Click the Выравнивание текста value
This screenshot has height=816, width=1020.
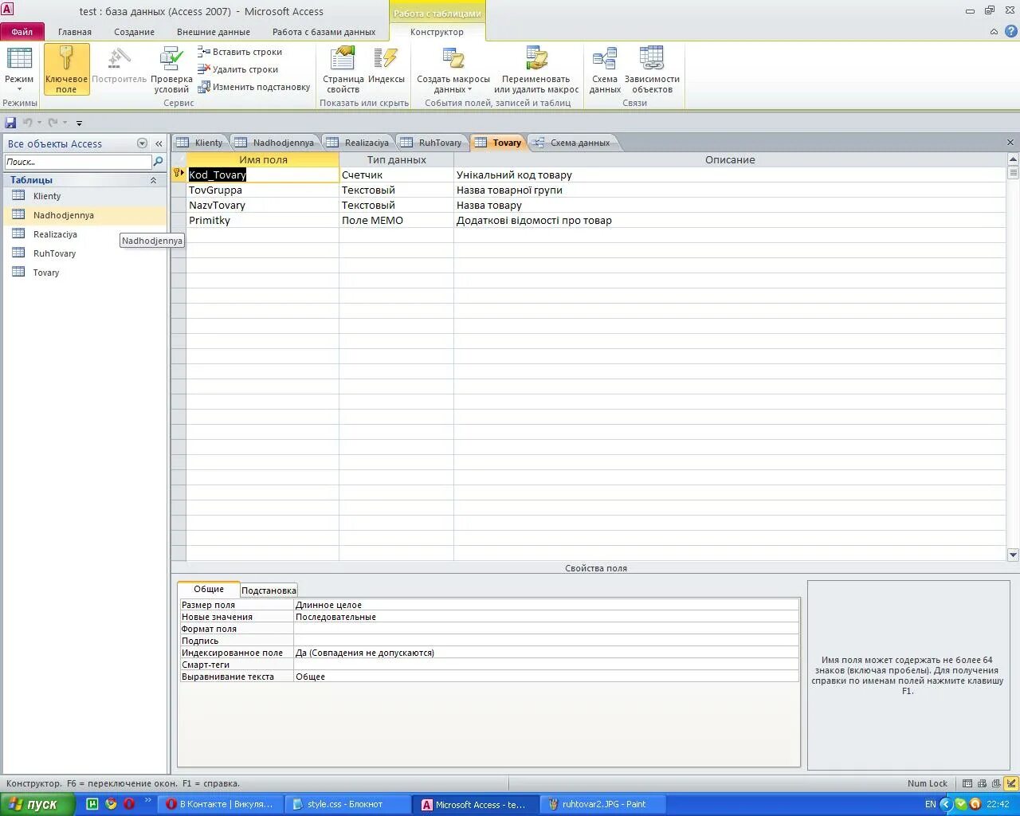point(546,677)
